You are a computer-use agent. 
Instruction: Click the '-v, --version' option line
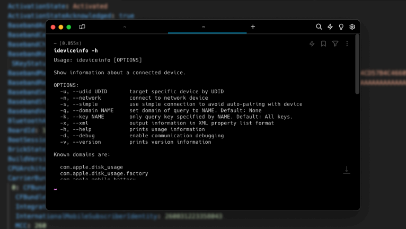tap(136, 142)
